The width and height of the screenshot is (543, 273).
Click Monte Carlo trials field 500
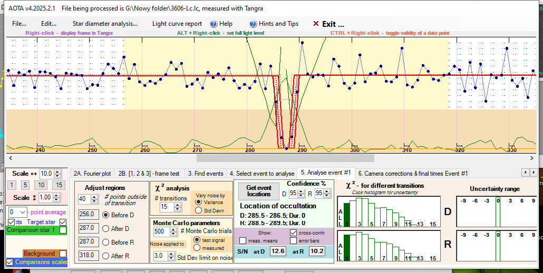(163, 231)
